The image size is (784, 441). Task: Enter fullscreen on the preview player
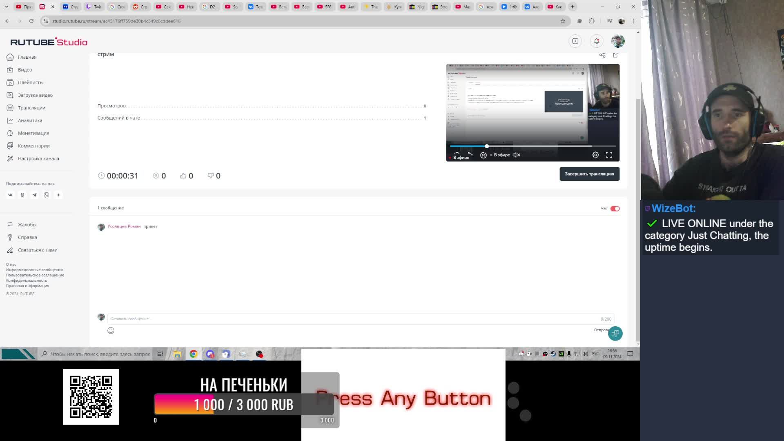click(609, 155)
